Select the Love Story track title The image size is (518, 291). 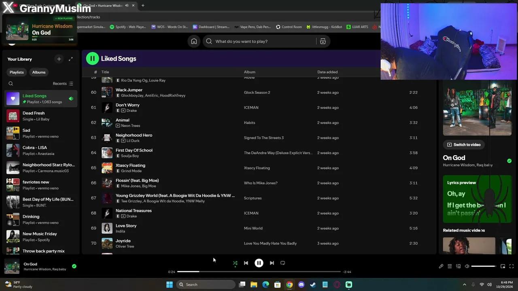tap(126, 226)
